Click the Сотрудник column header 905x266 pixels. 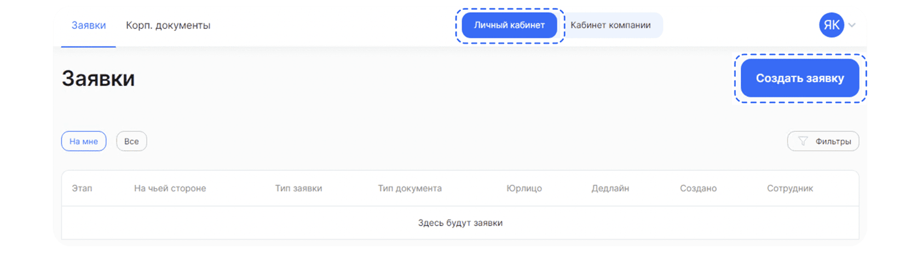789,188
